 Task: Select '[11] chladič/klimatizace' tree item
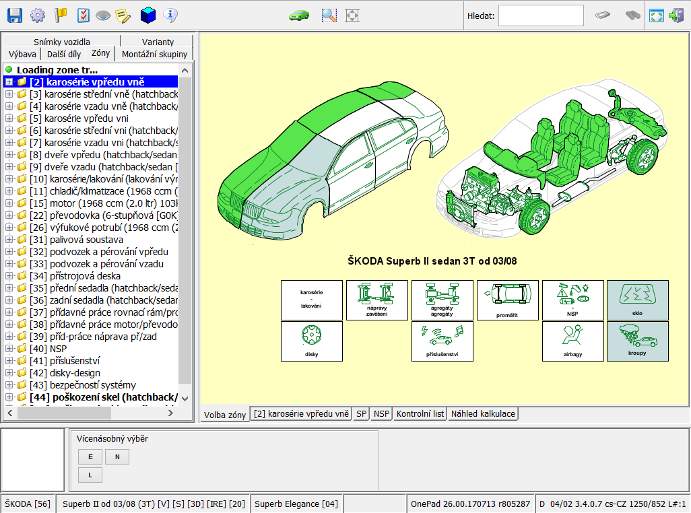[x=104, y=191]
